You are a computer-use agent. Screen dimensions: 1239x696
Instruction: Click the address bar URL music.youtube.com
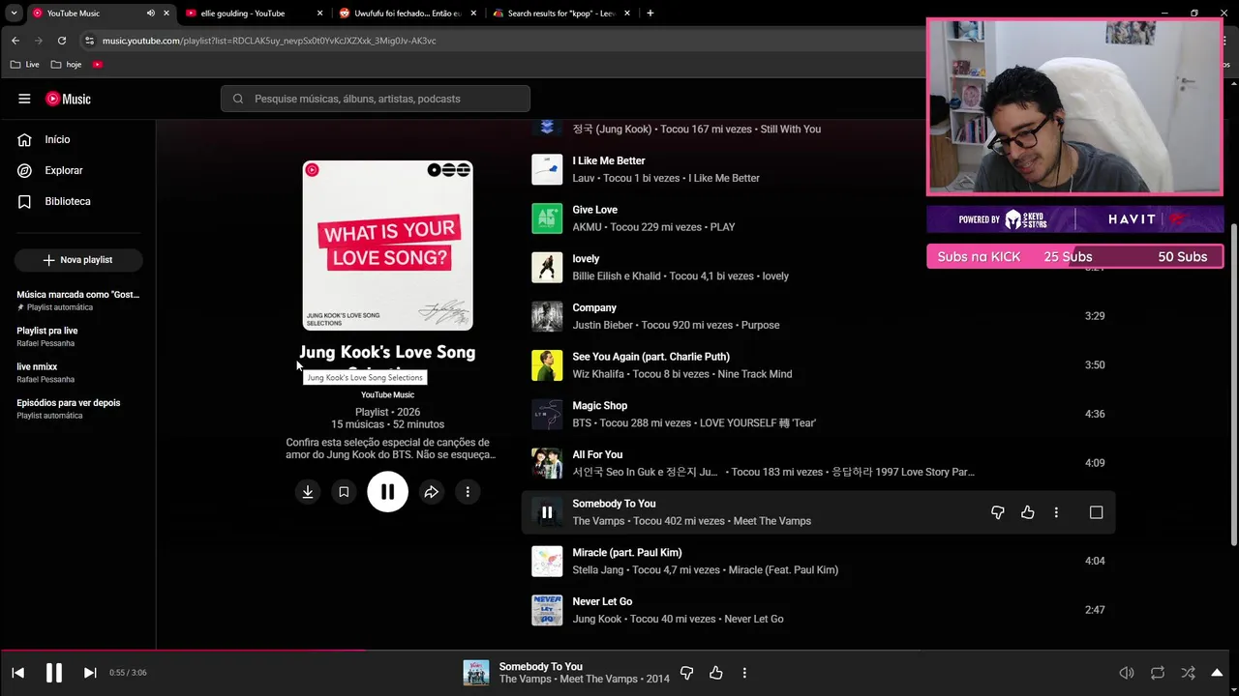click(269, 41)
